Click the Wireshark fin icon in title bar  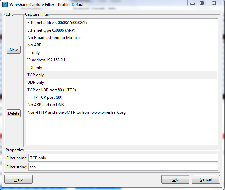point(5,5)
